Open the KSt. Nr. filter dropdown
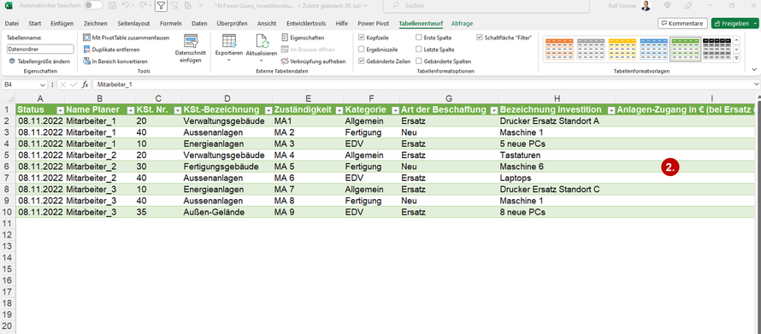Viewport: 761px width, 334px height. 178,110
